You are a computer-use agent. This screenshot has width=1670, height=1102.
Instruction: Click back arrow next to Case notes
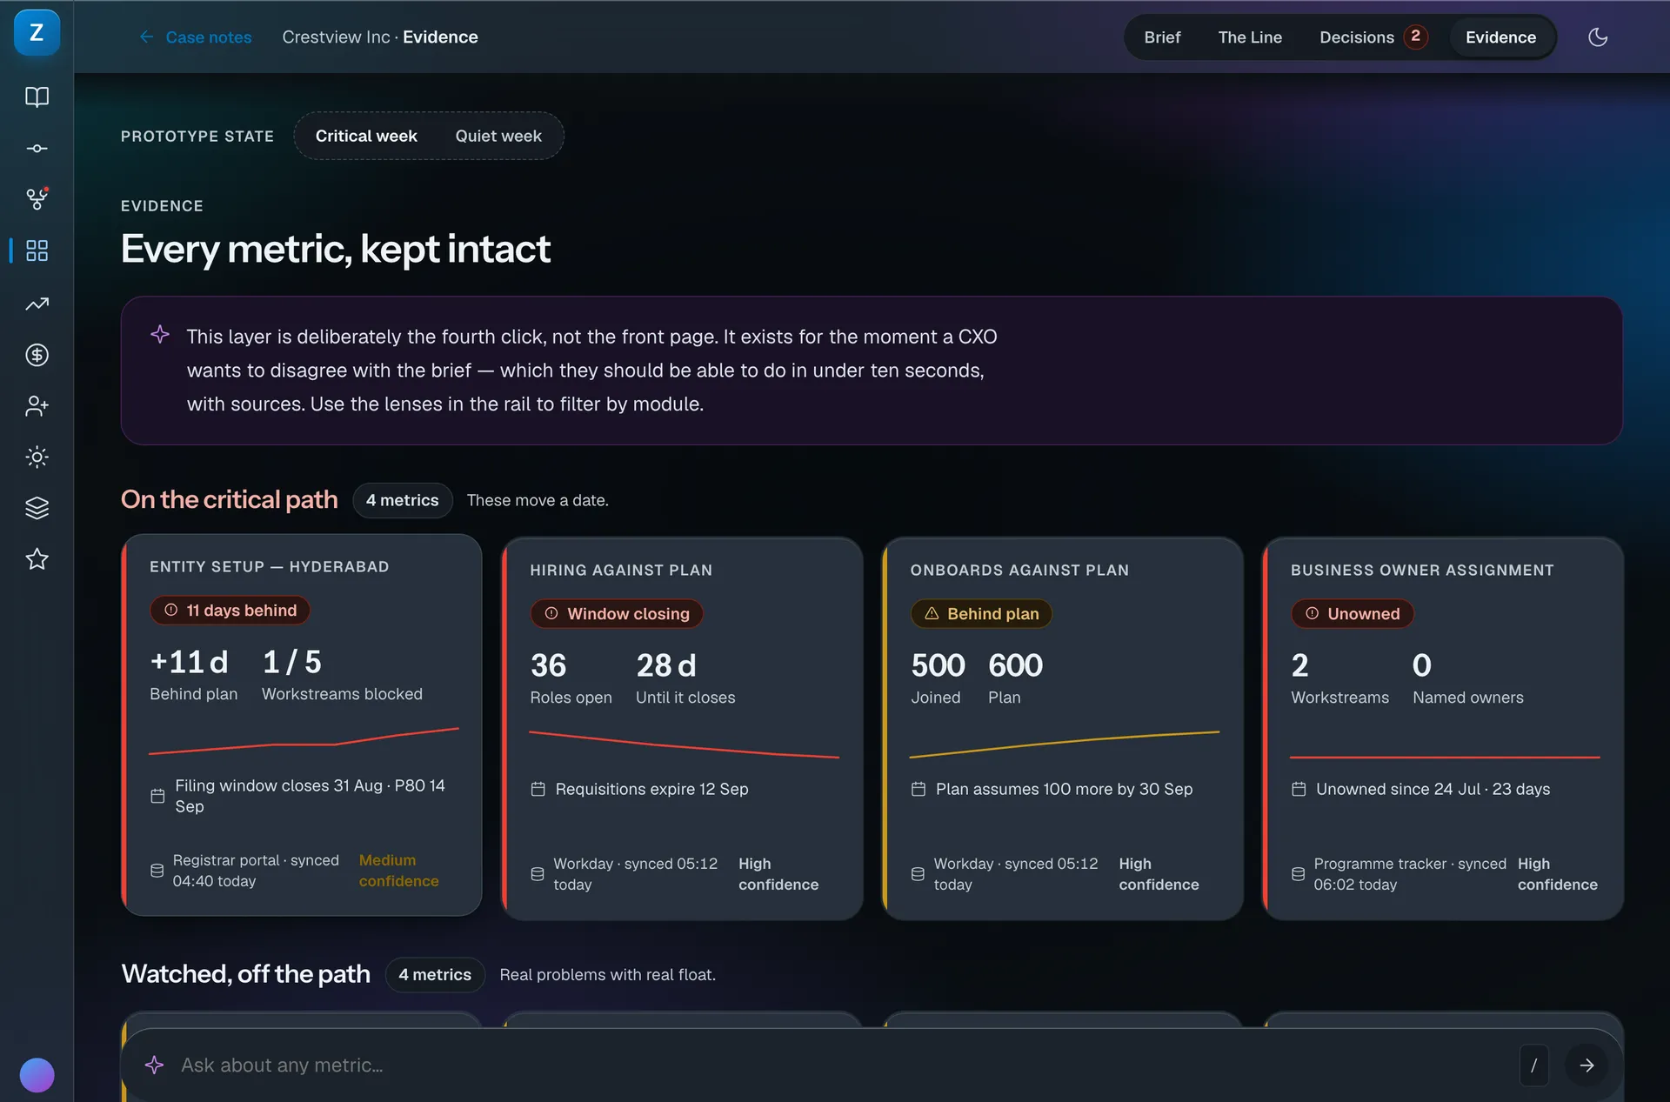point(146,37)
